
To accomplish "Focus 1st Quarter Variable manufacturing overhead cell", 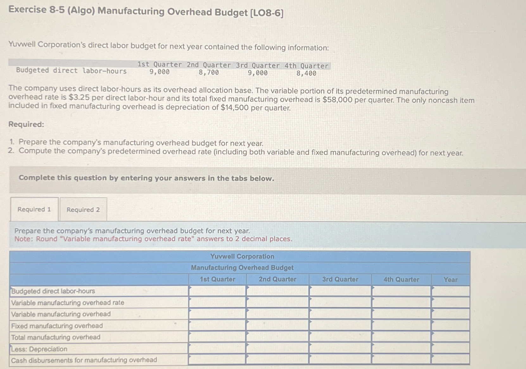I will click(217, 314).
